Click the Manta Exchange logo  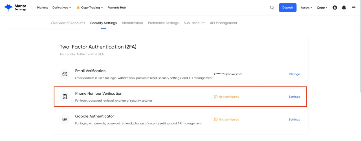15,8
